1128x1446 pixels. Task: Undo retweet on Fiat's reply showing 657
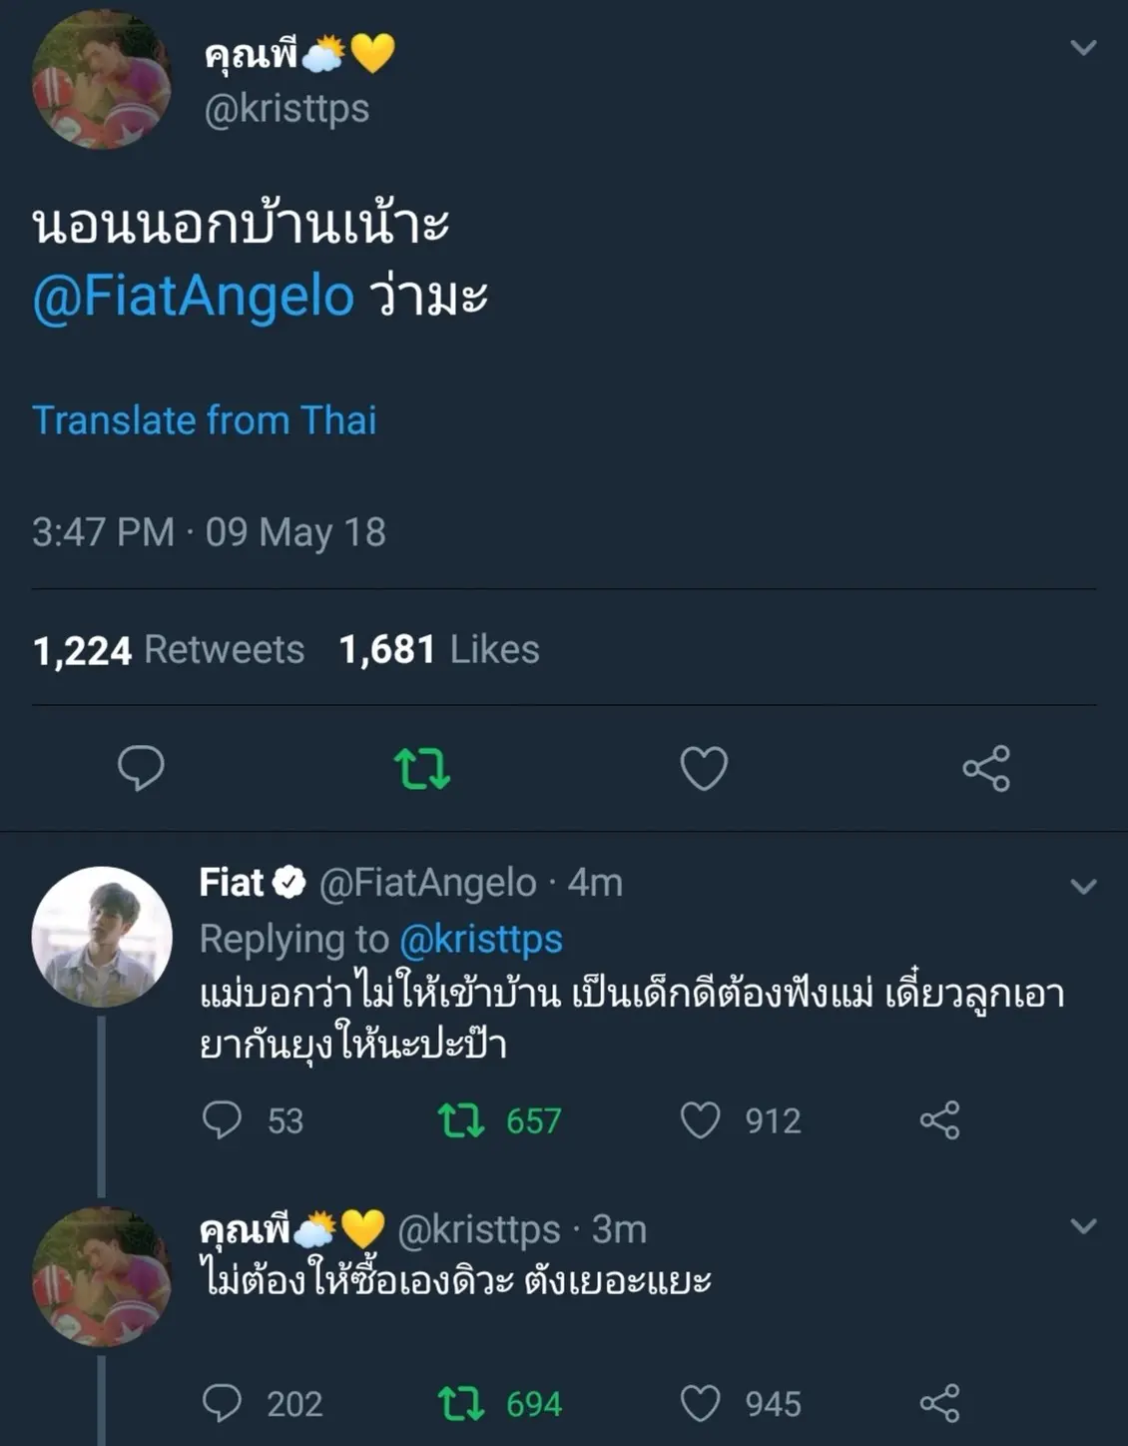coord(461,1120)
